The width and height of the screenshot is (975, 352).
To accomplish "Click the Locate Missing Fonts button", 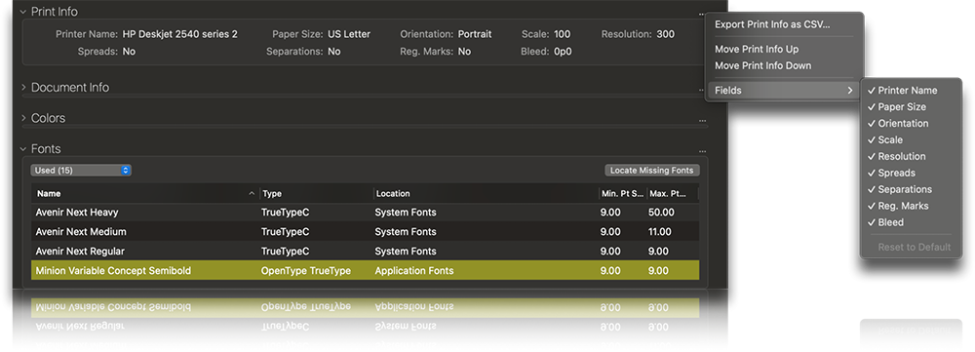I will click(x=652, y=170).
